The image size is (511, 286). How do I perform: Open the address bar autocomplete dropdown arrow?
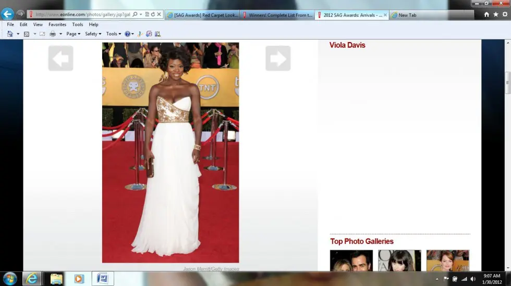tap(141, 15)
